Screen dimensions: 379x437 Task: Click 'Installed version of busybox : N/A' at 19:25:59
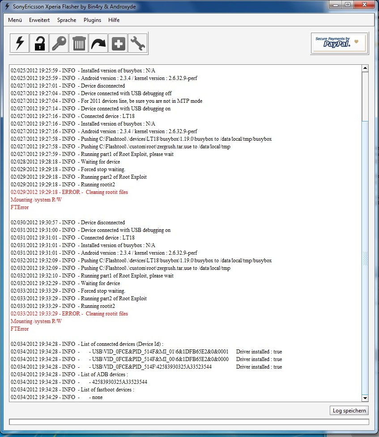pos(83,71)
